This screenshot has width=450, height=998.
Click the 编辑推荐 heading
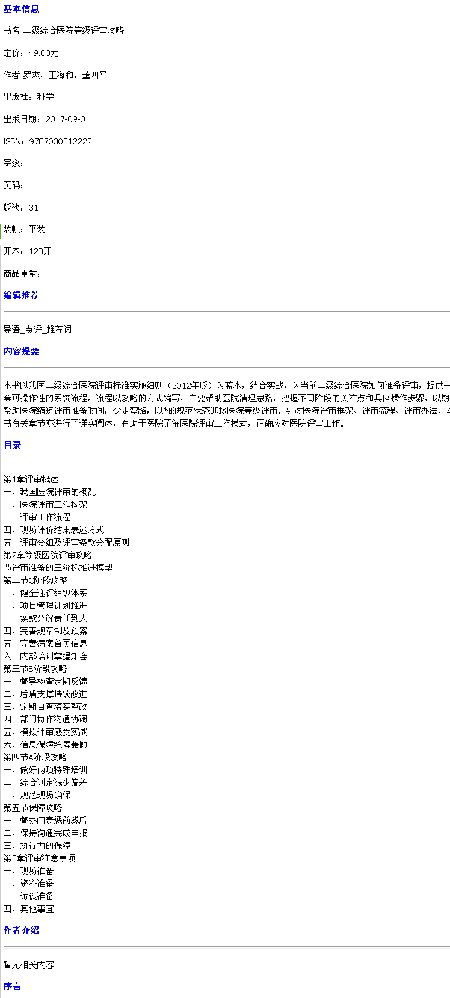[x=21, y=295]
